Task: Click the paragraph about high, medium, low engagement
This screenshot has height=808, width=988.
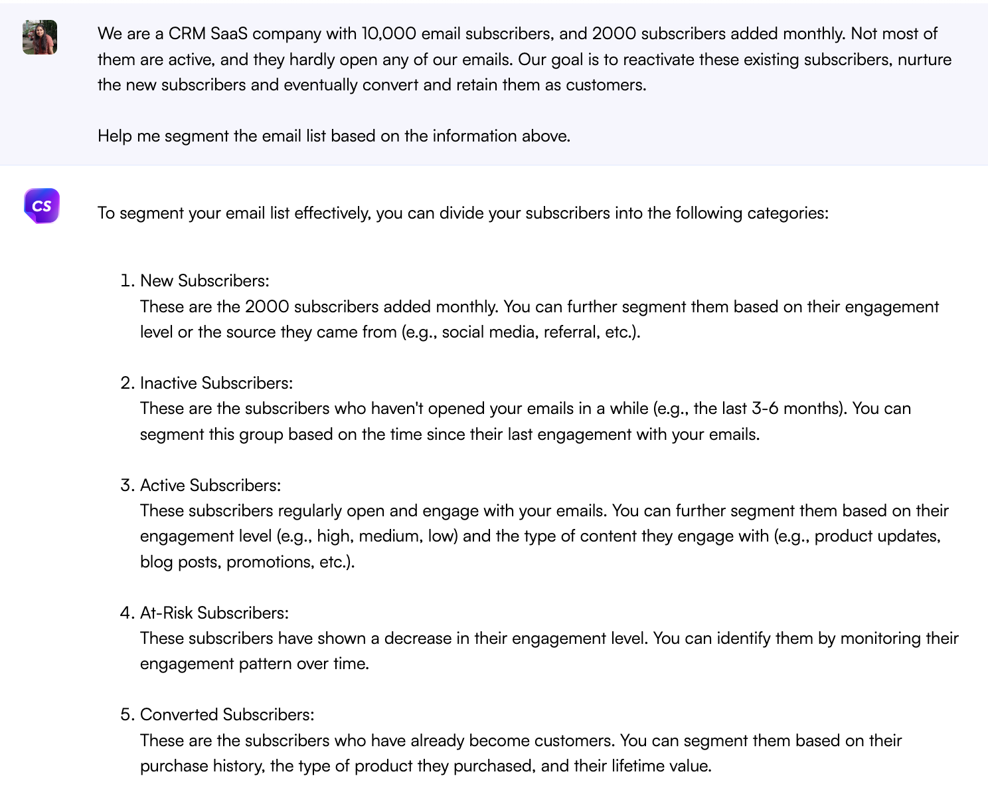Action: click(544, 536)
